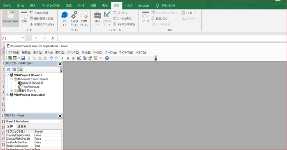Click the EnableCalculation value True
The height and width of the screenshot is (150, 287).
coord(37,146)
